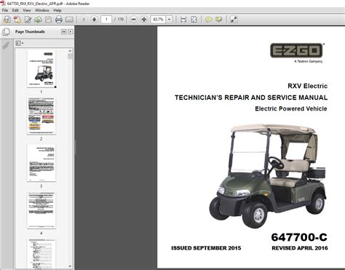Screen dimensions: 345x270
Task: Toggle the Page Thumbnails panel icon
Action: point(6,32)
